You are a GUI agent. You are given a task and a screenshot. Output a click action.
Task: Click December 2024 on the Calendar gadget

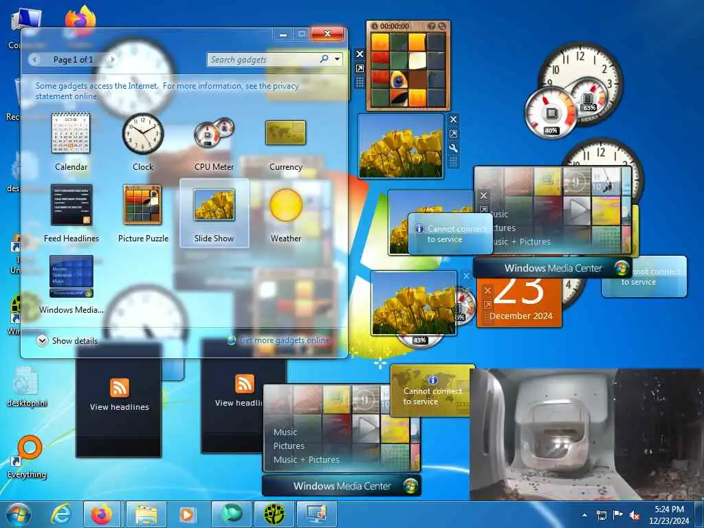tap(521, 316)
